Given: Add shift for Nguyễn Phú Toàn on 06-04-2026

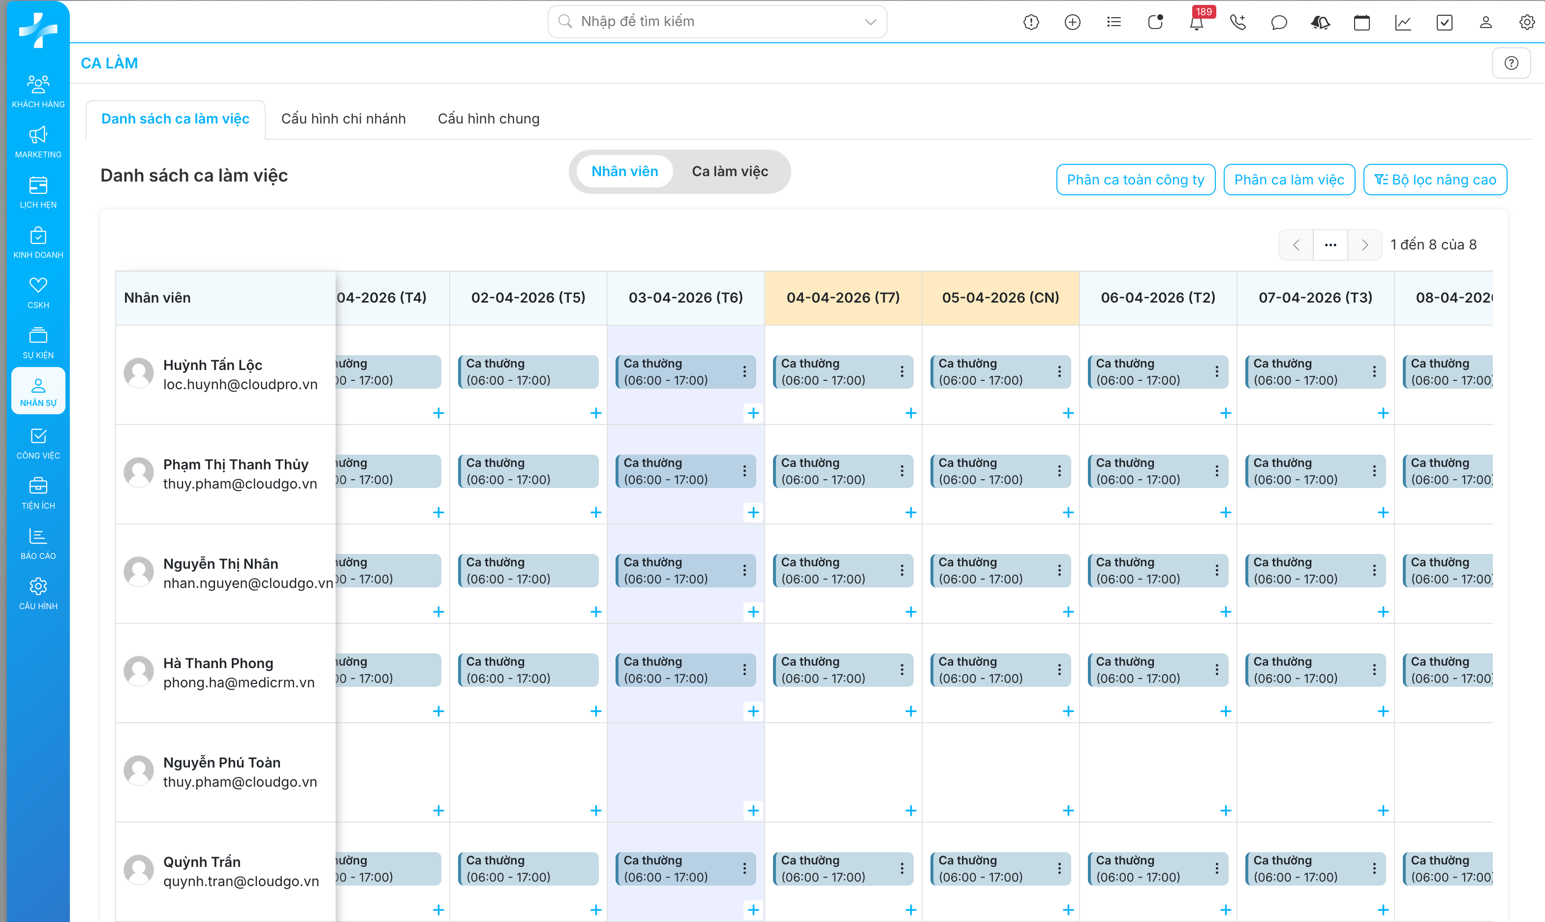Looking at the screenshot, I should (1225, 810).
